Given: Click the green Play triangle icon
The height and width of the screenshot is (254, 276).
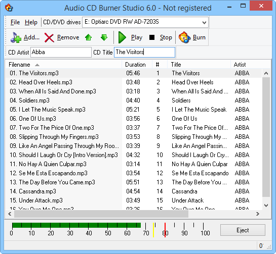Looking at the screenshot, I should pos(122,37).
